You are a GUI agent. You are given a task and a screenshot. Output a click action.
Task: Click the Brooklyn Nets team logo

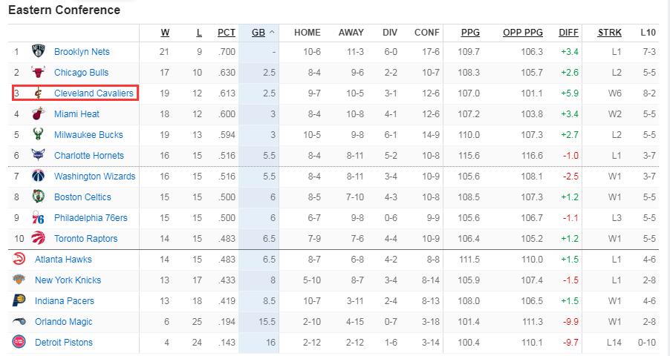point(39,52)
